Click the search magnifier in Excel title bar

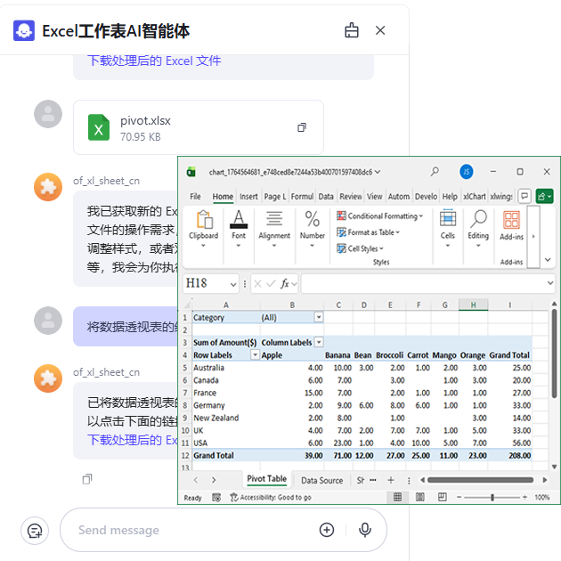point(435,172)
